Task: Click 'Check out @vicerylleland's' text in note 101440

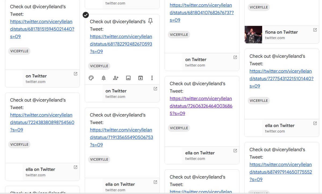Action: [277, 57]
